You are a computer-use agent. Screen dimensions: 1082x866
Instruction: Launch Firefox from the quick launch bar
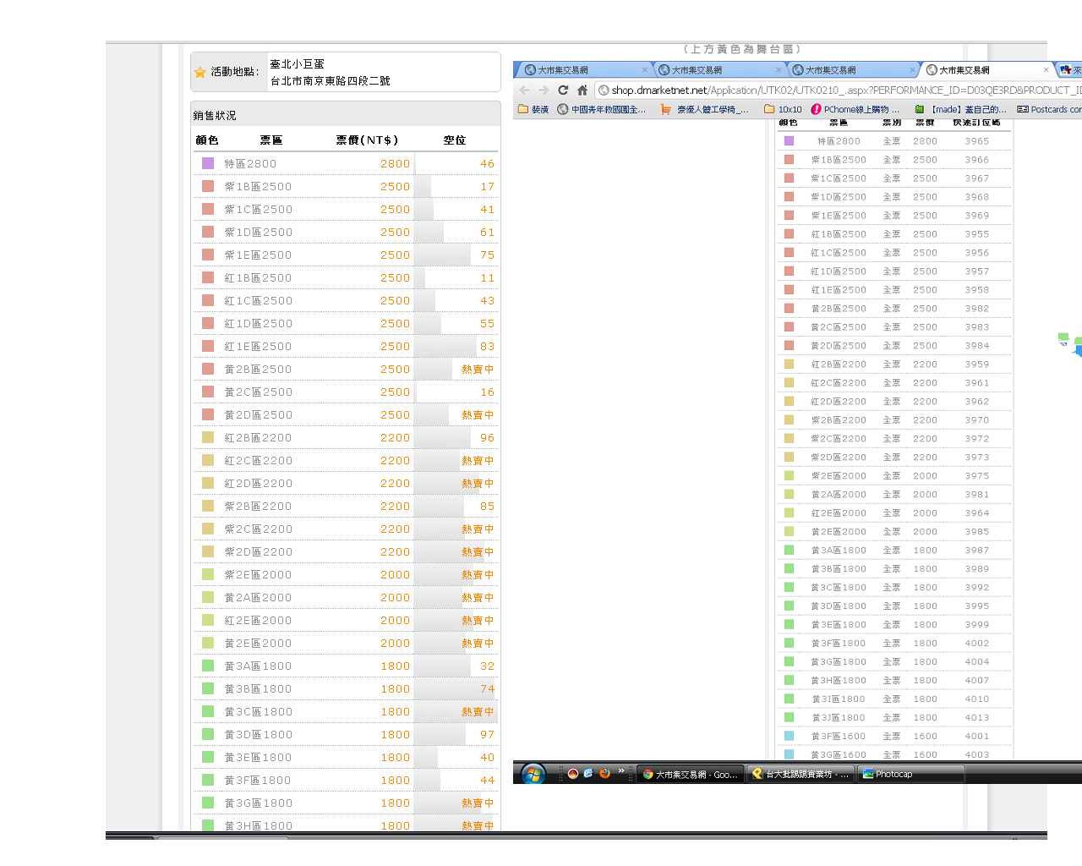(x=604, y=773)
